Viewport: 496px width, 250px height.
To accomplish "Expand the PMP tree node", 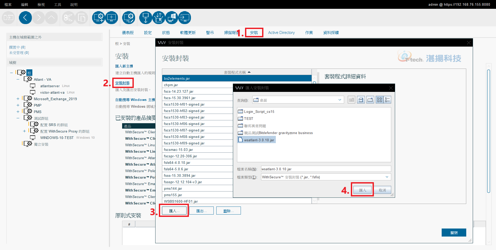I will point(18,105).
